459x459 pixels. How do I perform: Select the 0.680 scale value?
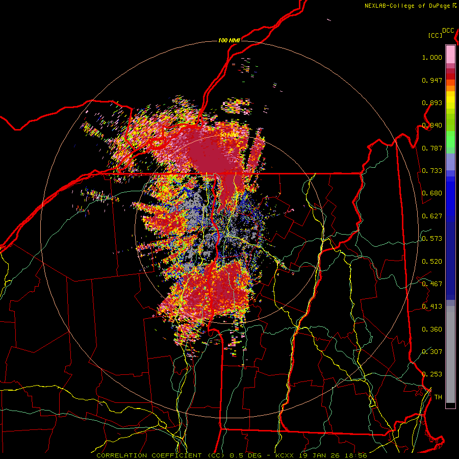click(432, 193)
